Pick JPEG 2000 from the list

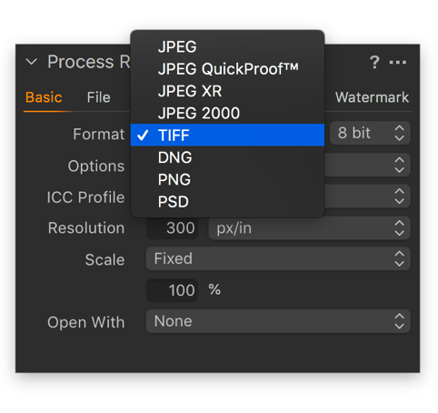click(x=227, y=113)
